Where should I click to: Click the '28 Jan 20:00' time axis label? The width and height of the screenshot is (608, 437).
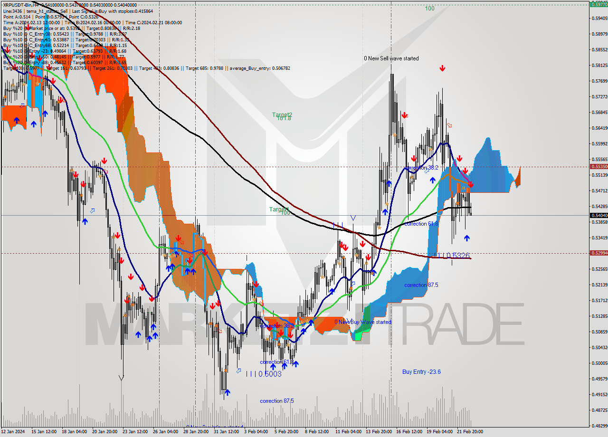[x=196, y=432]
